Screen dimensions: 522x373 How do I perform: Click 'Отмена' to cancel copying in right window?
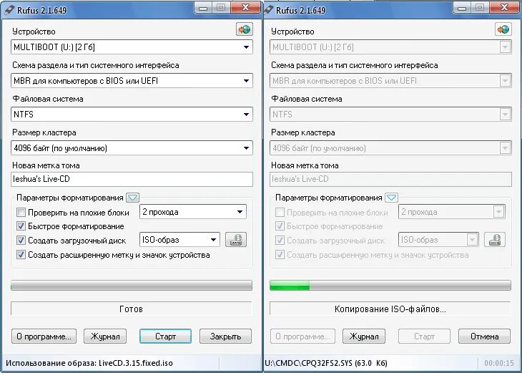click(x=484, y=336)
